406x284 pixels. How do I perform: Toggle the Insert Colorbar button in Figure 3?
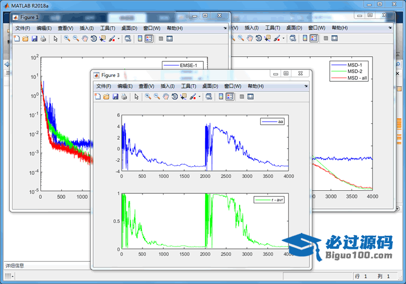tap(220, 97)
